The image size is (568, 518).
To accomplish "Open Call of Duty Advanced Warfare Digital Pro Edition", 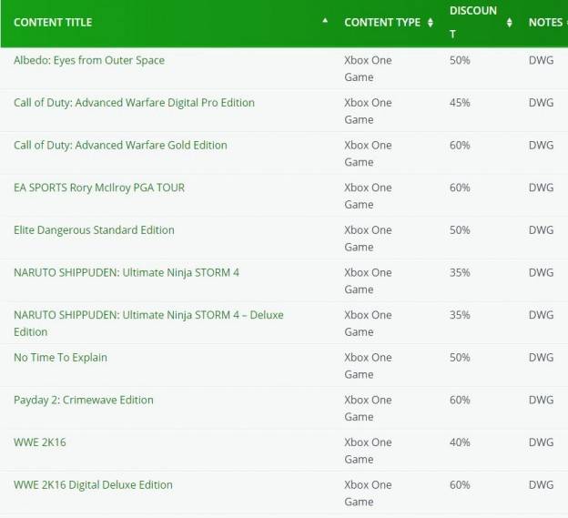I will click(x=134, y=103).
